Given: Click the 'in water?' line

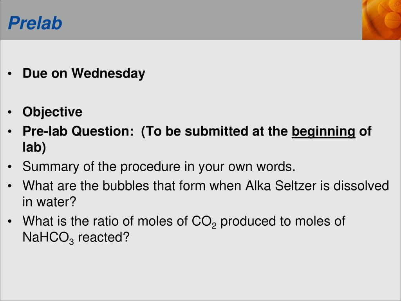Looking at the screenshot, I should pos(49,202).
